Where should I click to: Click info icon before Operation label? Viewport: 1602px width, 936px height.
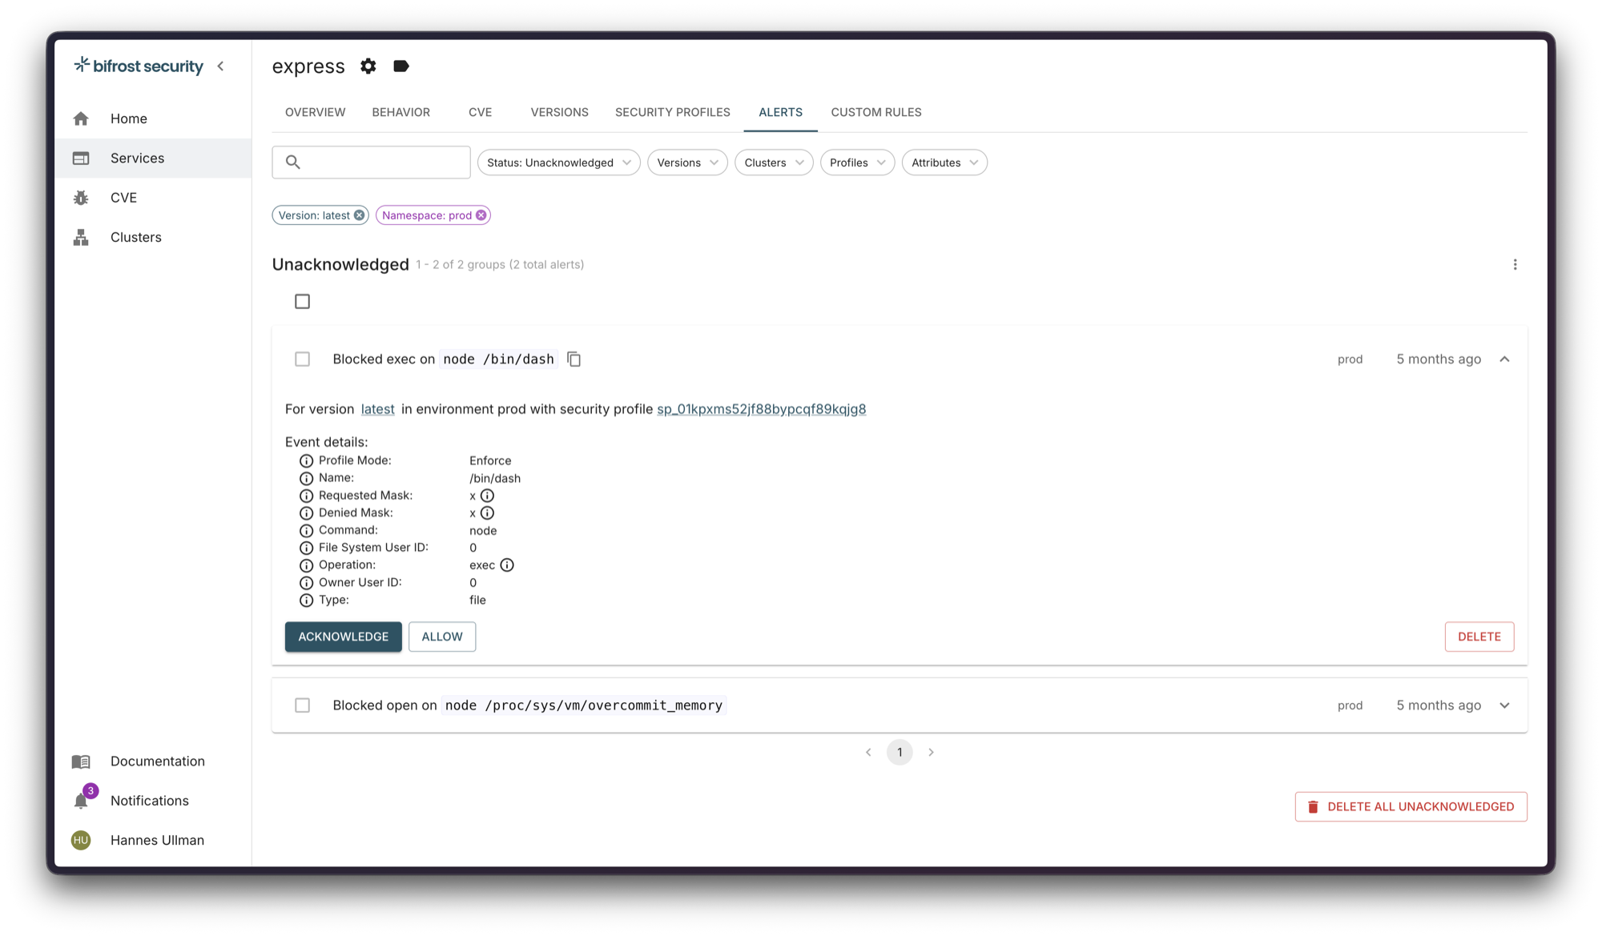click(x=306, y=565)
